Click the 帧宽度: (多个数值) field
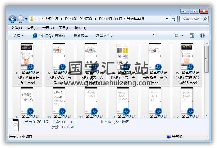The height and width of the screenshot is (148, 217). click(115, 122)
